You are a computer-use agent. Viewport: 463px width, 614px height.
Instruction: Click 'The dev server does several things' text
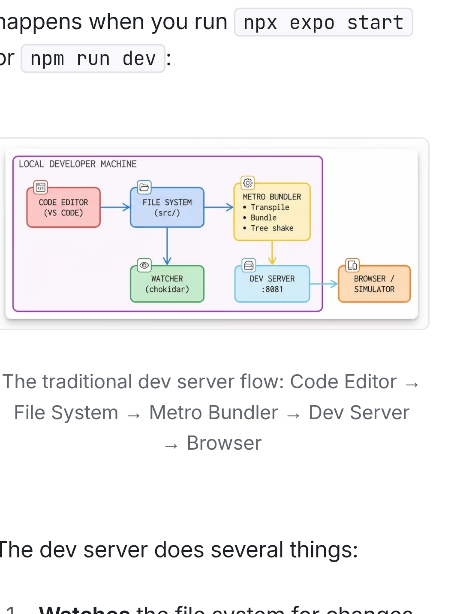pos(178,550)
